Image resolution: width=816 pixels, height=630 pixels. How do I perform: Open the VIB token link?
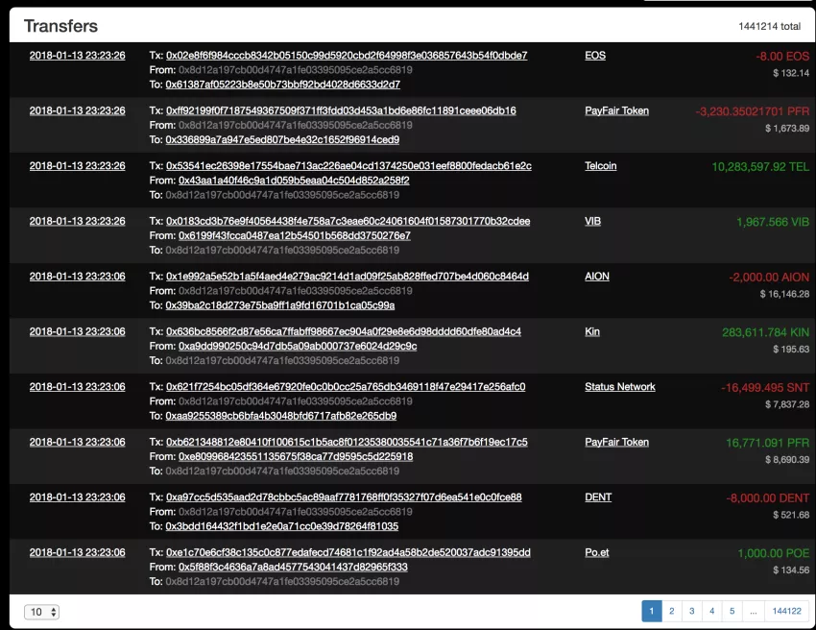click(592, 221)
